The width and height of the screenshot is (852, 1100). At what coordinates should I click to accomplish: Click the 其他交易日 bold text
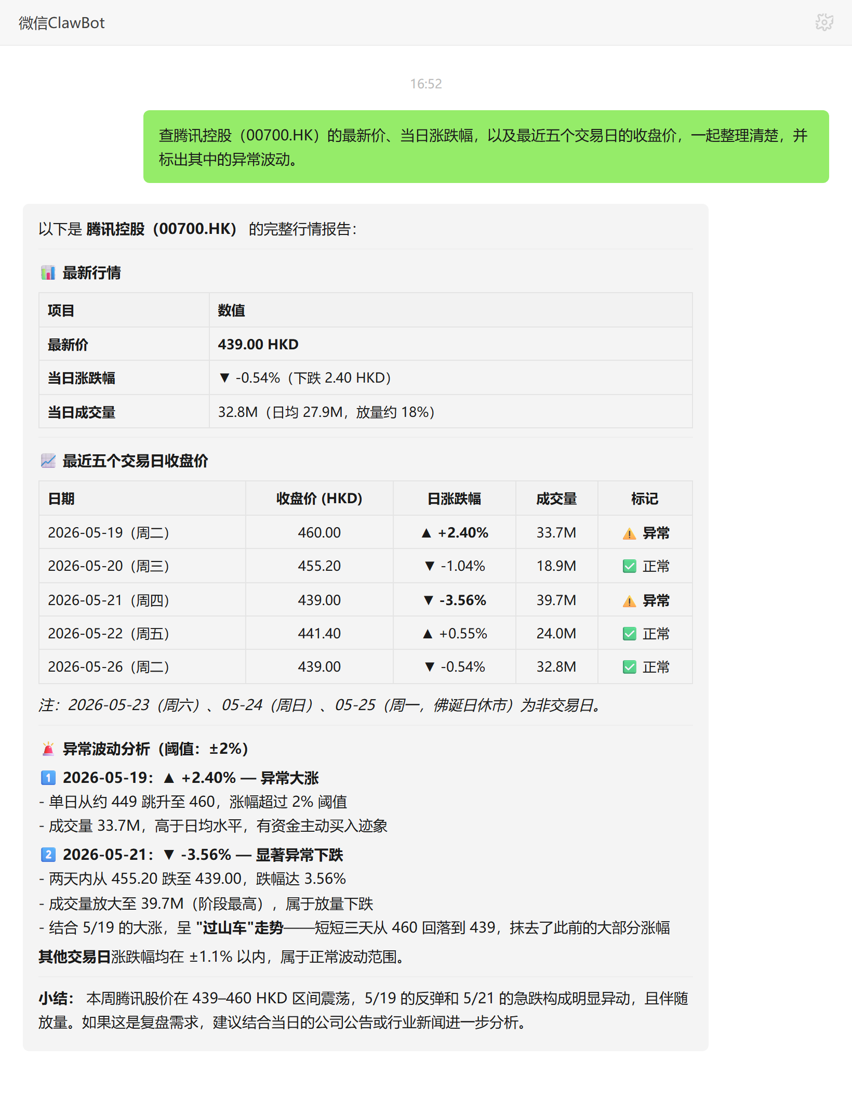(75, 957)
